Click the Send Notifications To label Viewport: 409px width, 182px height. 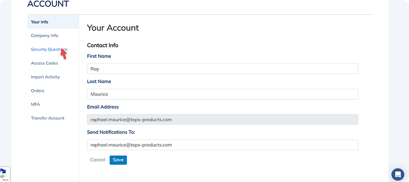point(111,132)
